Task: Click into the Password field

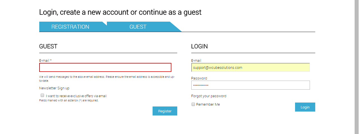Action: [250, 85]
